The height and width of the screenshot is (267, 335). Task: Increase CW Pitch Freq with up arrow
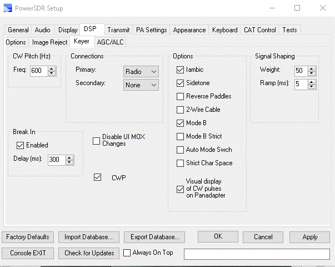pos(52,68)
